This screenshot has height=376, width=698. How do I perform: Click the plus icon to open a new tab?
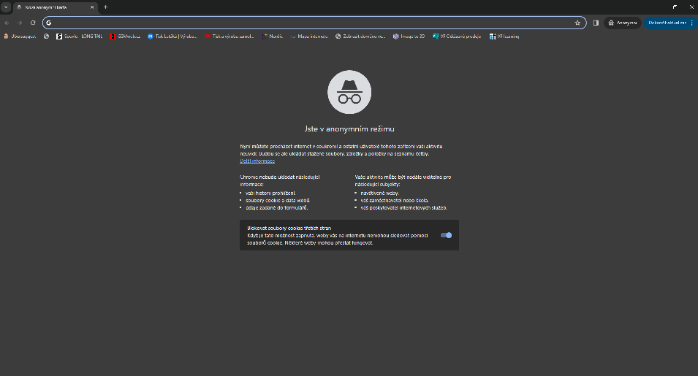pyautogui.click(x=105, y=7)
